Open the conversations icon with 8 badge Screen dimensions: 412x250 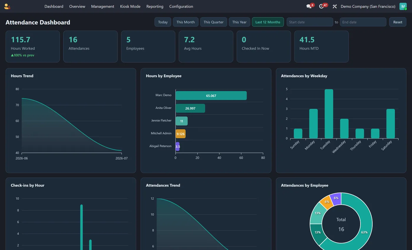pyautogui.click(x=309, y=6)
